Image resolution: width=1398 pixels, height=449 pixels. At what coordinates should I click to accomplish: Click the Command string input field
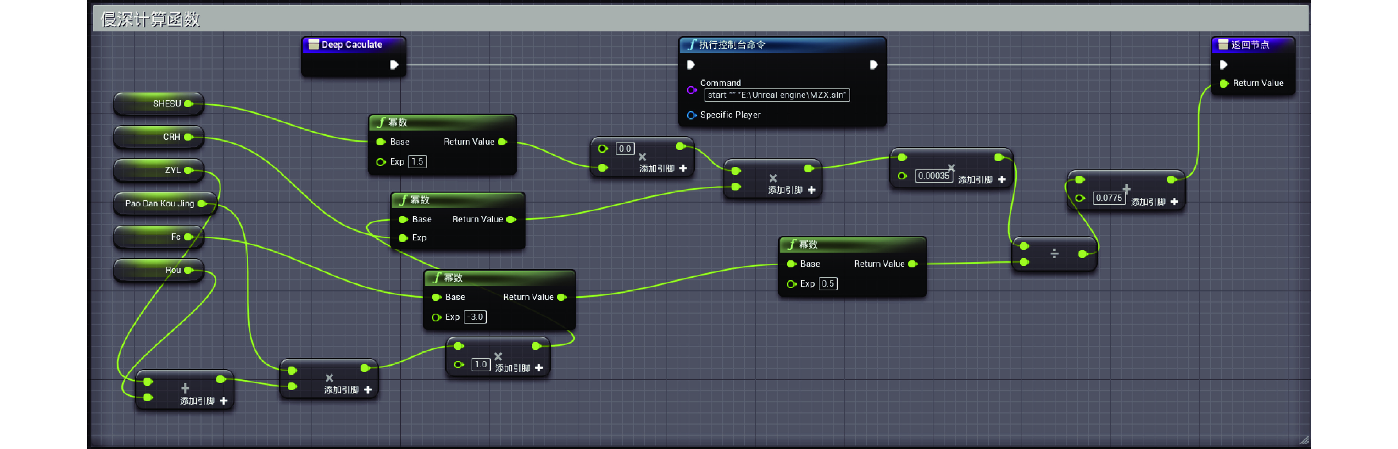pos(777,95)
